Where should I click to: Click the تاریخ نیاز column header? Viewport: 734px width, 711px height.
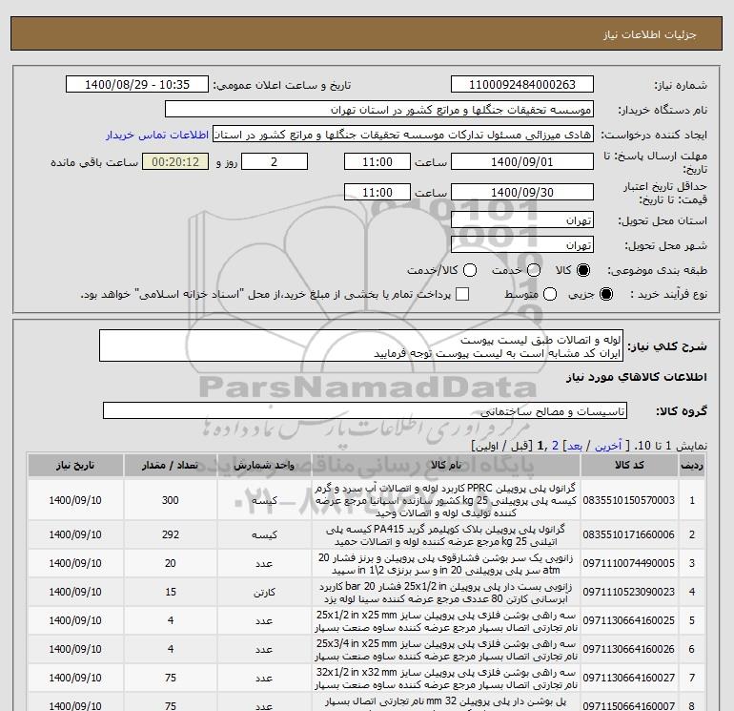click(75, 466)
